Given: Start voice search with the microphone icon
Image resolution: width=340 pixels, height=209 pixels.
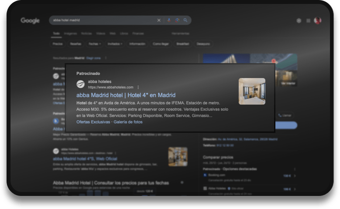Looking at the screenshot, I should (x=169, y=20).
